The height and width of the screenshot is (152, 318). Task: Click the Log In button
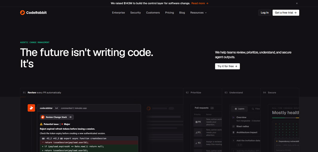tap(265, 13)
